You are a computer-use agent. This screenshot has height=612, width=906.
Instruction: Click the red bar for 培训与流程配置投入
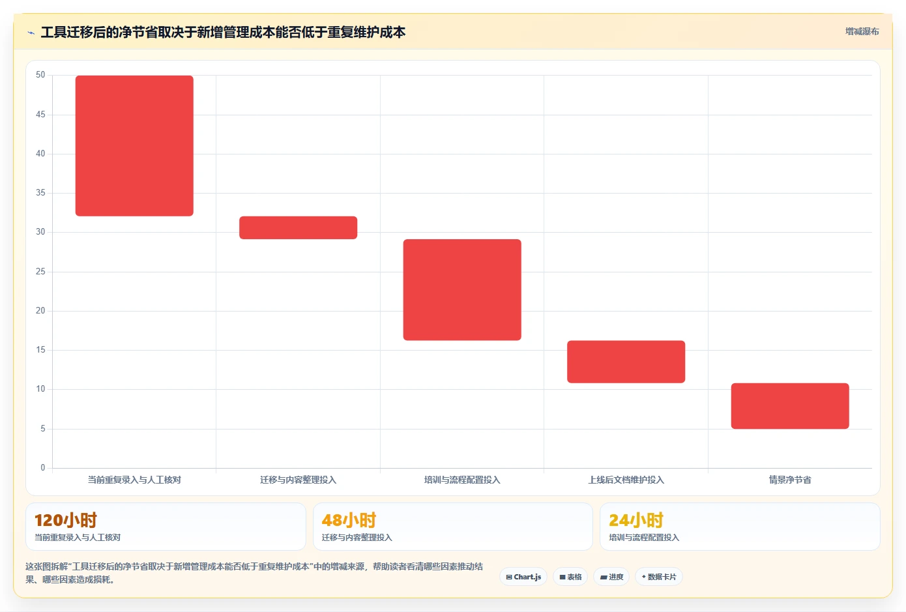click(462, 290)
